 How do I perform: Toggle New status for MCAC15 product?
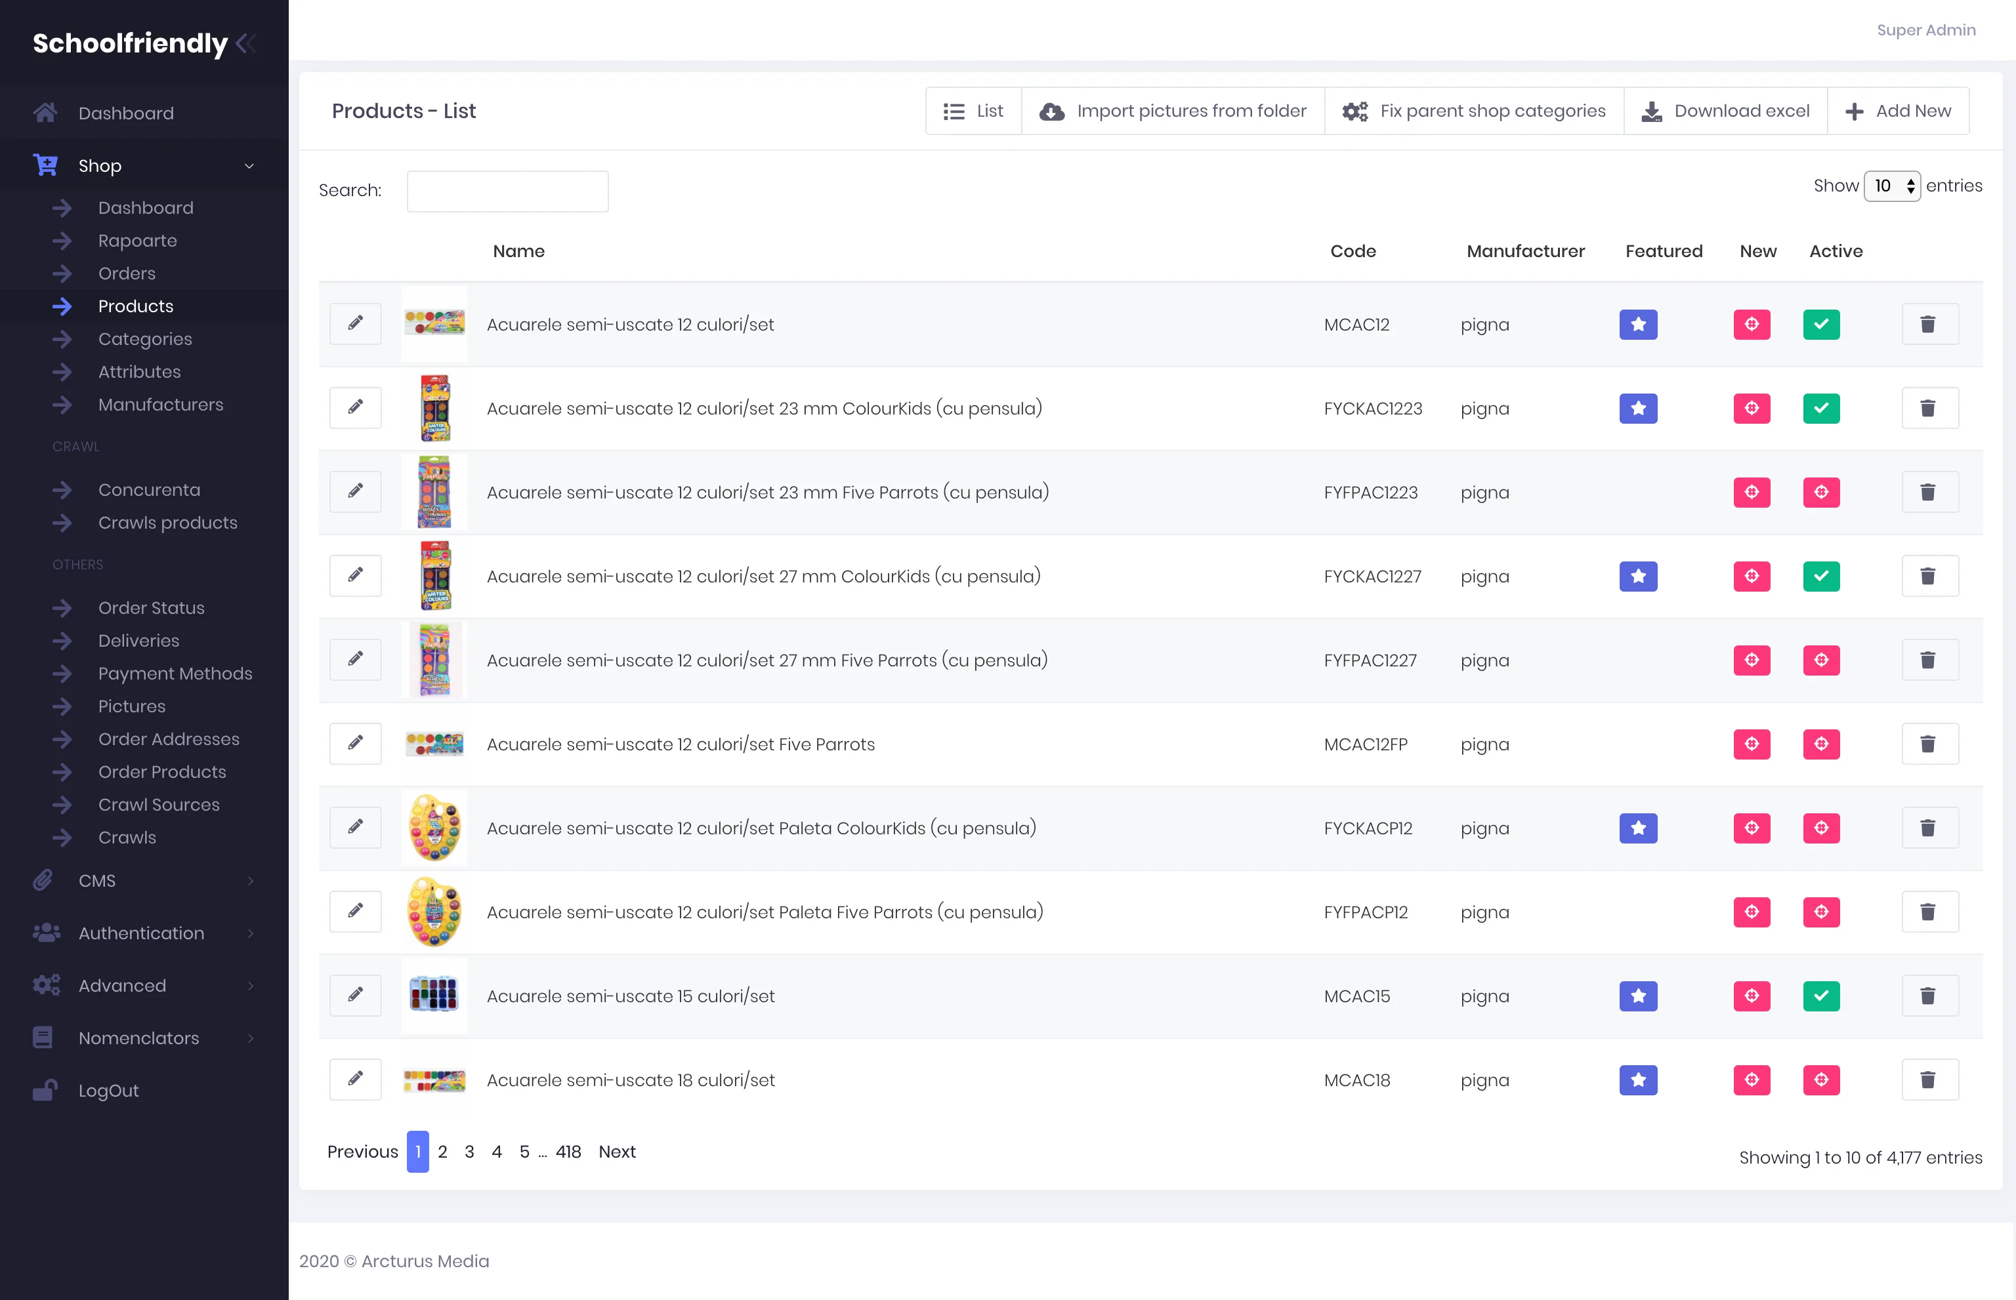coord(1752,996)
